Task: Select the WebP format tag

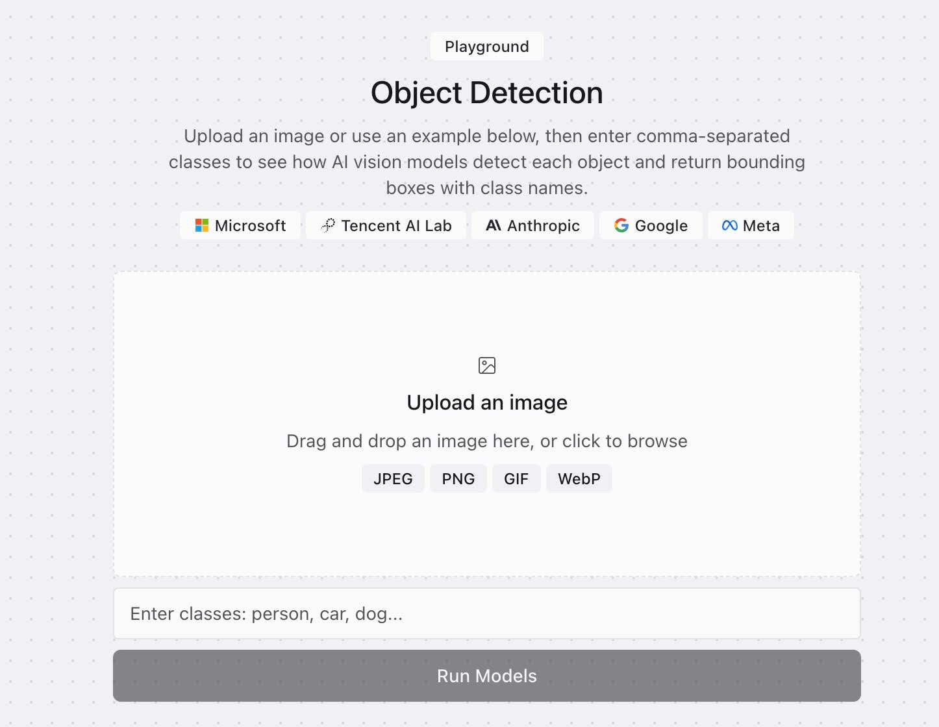Action: click(579, 479)
